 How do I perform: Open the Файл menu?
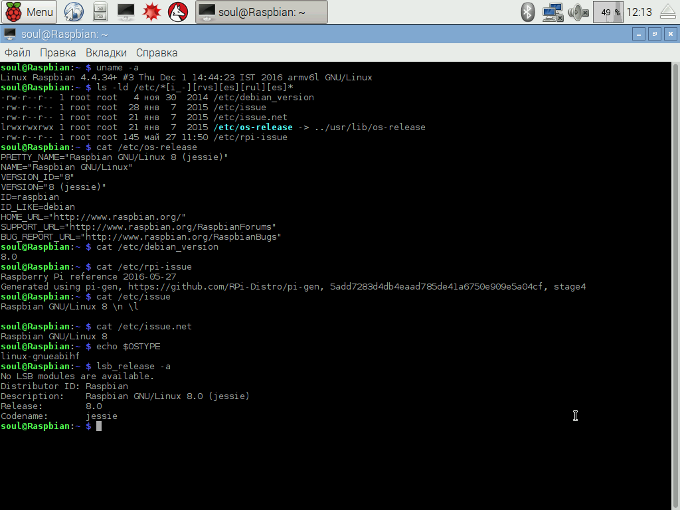tap(17, 53)
